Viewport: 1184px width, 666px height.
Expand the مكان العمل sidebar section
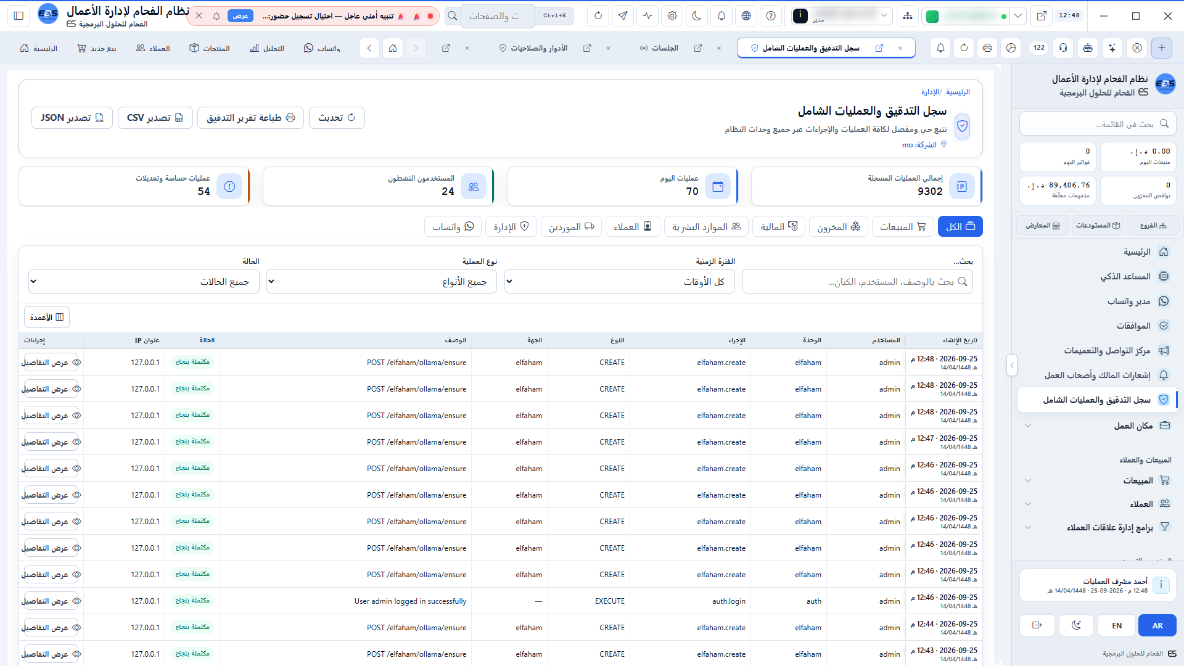coord(1098,425)
